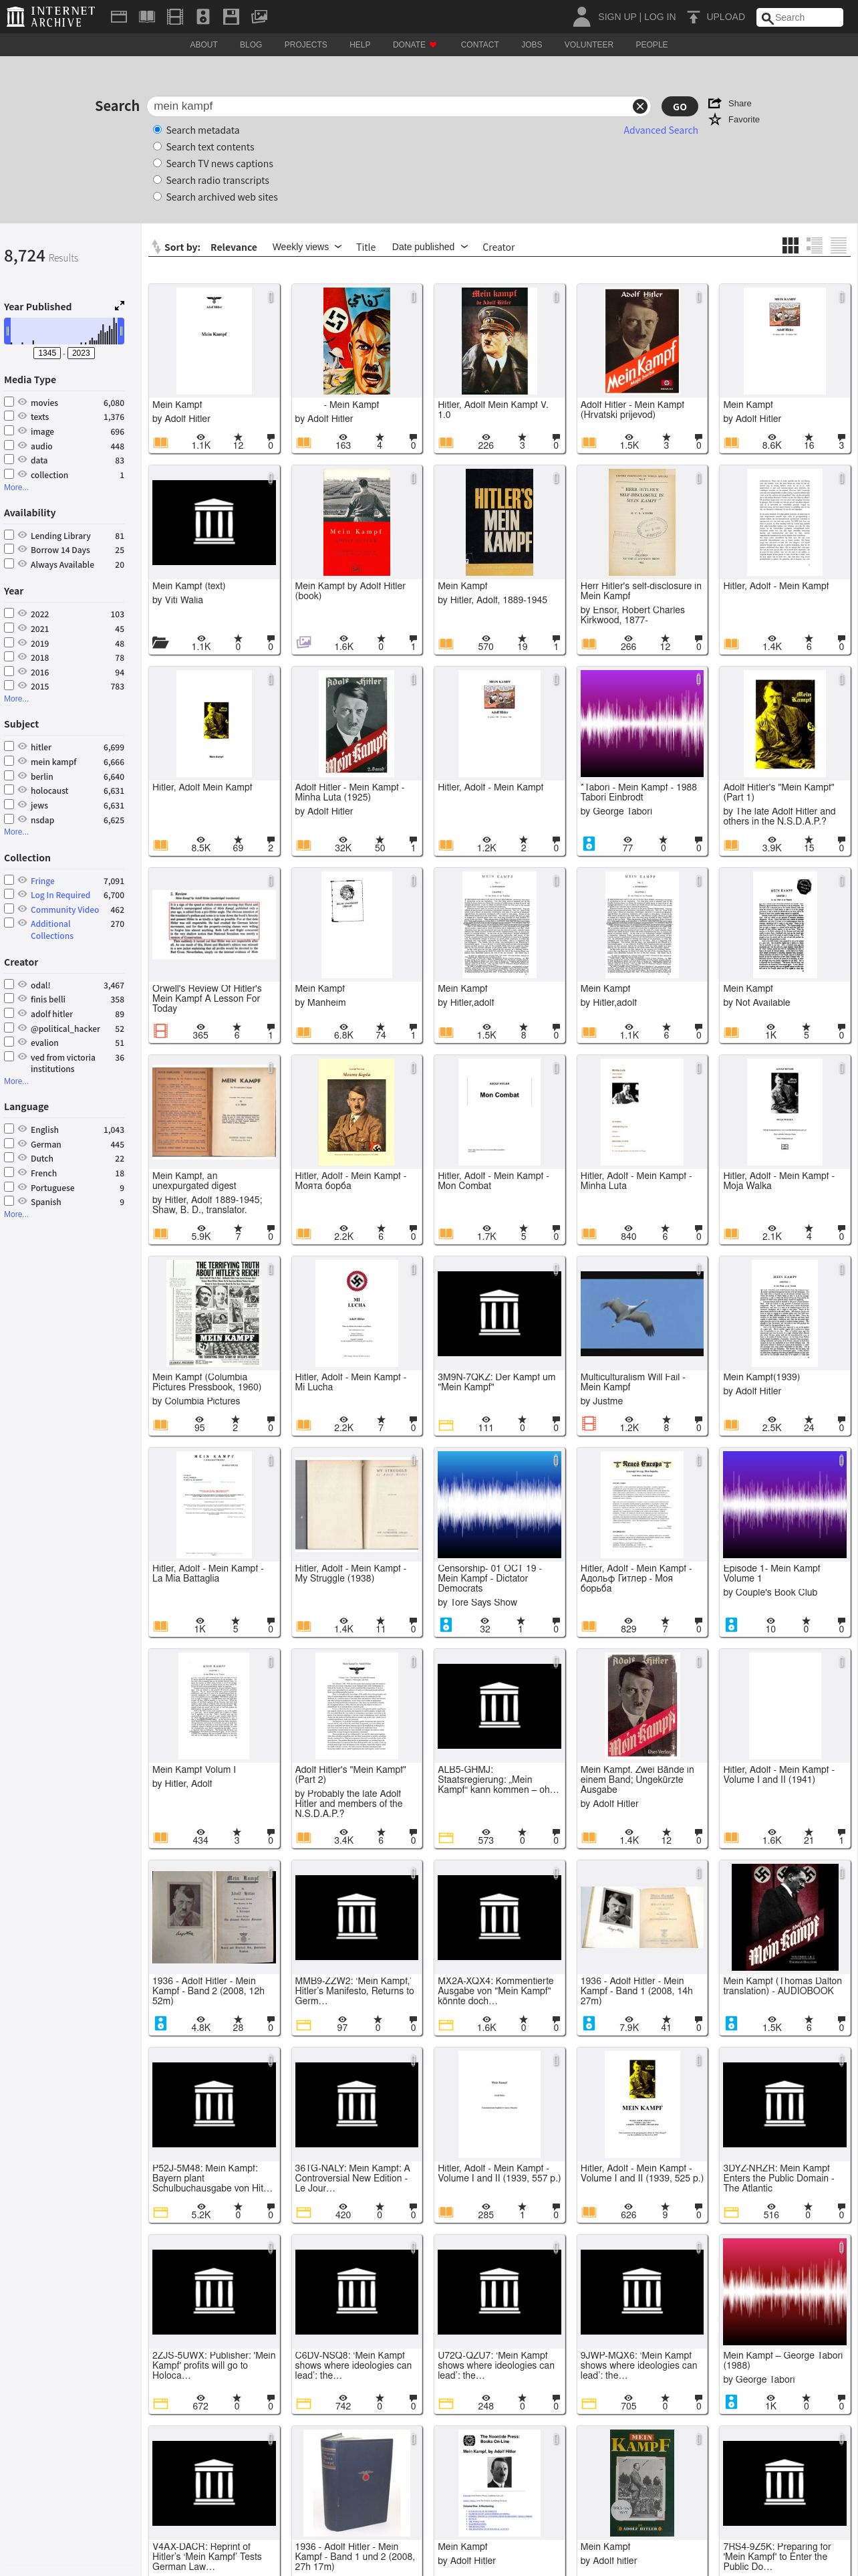Image resolution: width=858 pixels, height=2576 pixels.
Task: Click the Favorite star icon
Action: tap(715, 119)
